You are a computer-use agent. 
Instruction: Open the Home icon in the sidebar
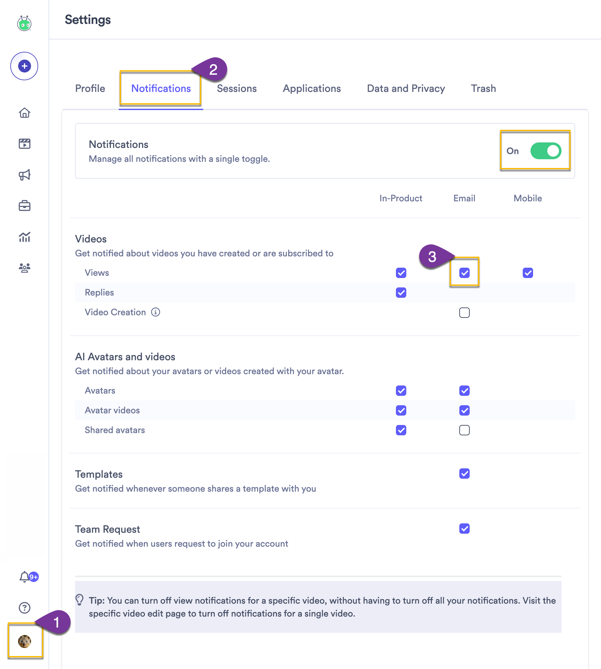tap(25, 113)
